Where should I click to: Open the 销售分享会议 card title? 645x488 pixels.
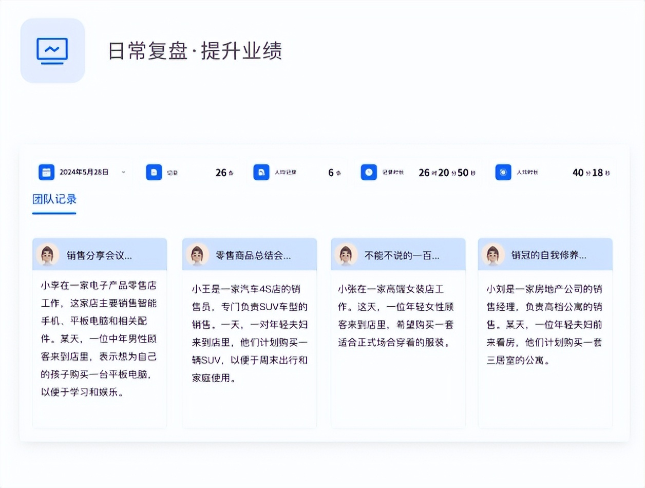pos(99,255)
